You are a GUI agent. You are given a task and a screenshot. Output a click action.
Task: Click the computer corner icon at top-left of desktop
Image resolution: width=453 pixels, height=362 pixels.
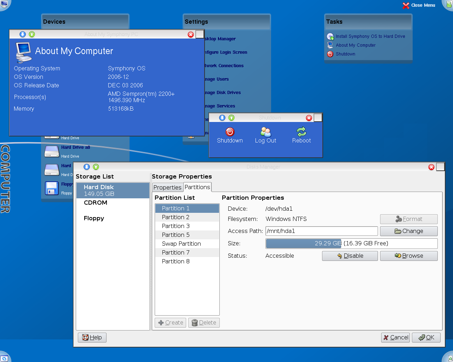(5, 4)
